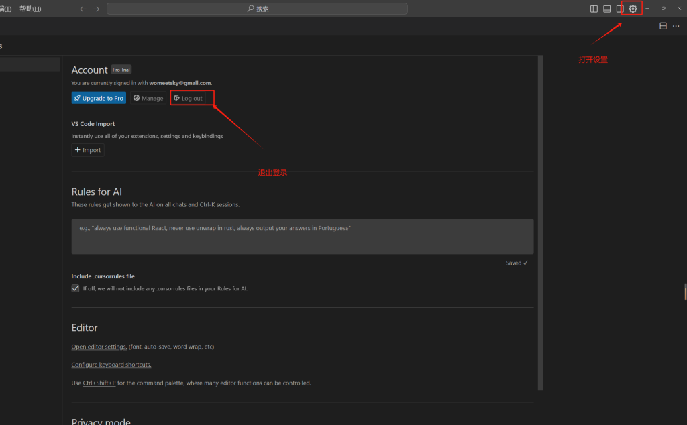Screen dimensions: 687x425
Task: Focus the Rules for AI text area
Action: tap(303, 237)
